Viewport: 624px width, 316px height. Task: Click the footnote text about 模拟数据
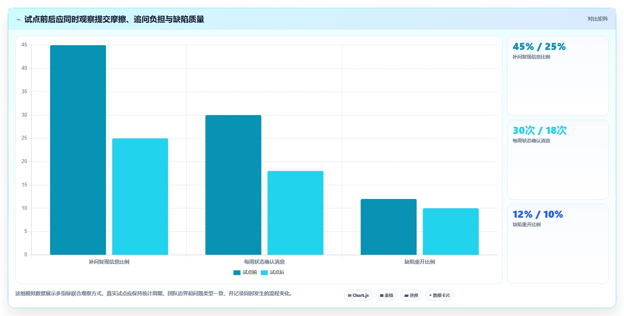coord(154,293)
